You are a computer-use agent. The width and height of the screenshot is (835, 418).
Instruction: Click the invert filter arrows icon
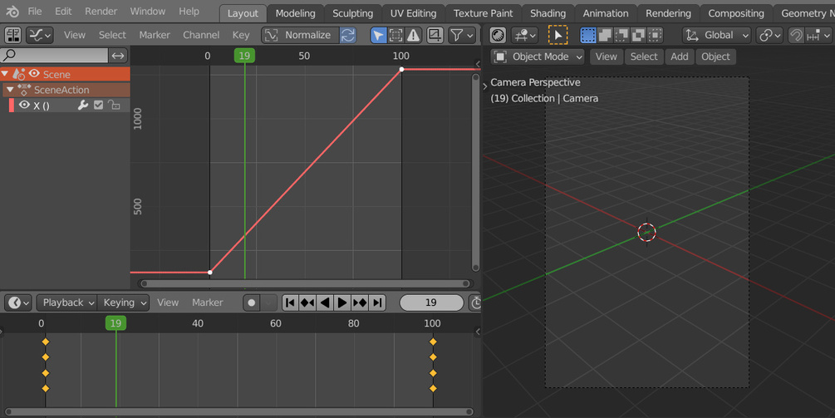(x=118, y=55)
